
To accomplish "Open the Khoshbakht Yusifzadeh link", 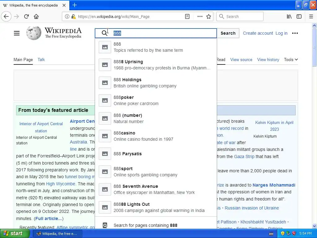I will tap(263, 222).
